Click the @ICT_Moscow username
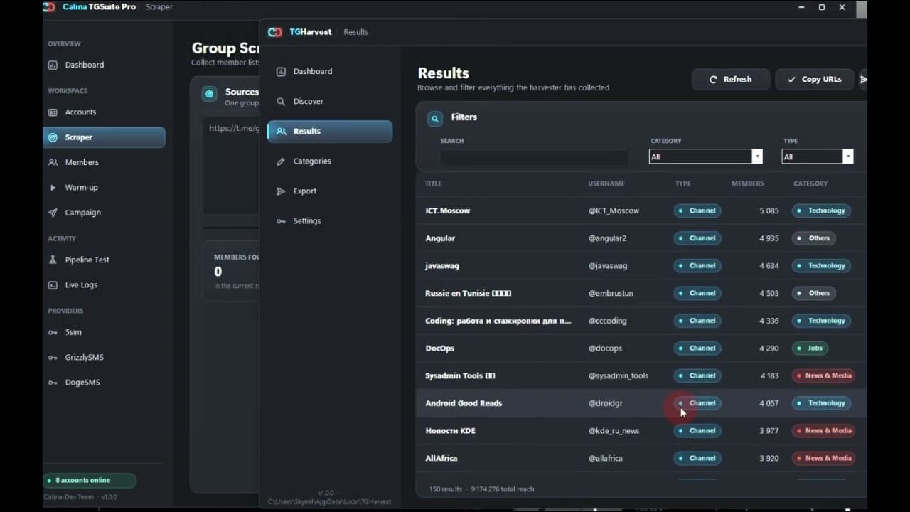910x512 pixels. [614, 211]
